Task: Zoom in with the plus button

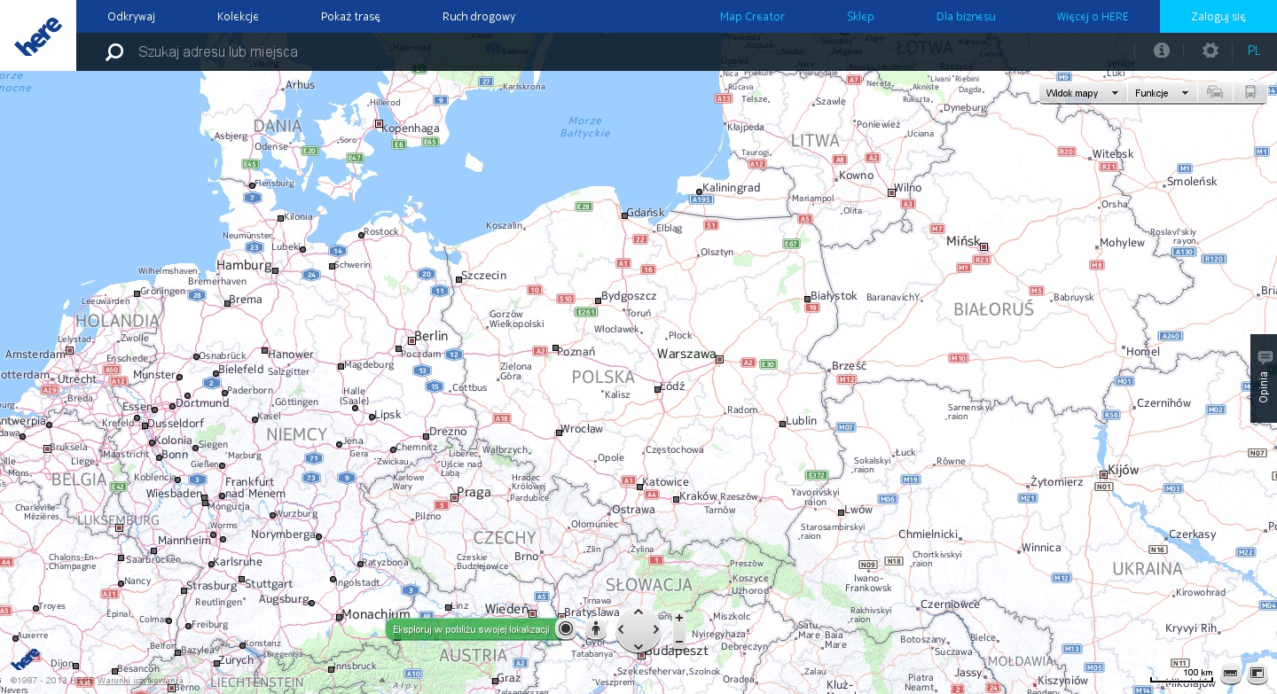Action: pyautogui.click(x=679, y=618)
